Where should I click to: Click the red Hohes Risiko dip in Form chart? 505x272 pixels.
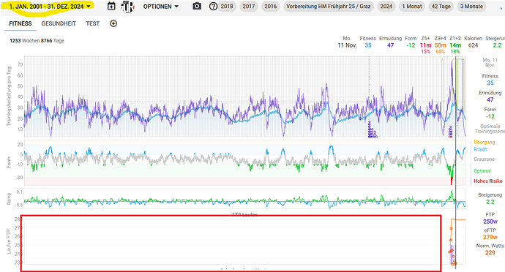tap(452, 181)
